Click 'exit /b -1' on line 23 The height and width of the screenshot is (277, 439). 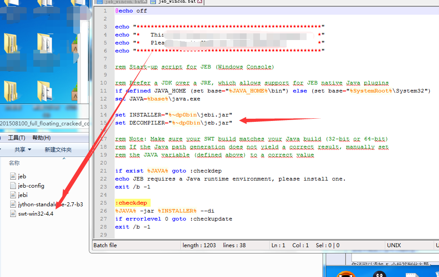[133, 187]
